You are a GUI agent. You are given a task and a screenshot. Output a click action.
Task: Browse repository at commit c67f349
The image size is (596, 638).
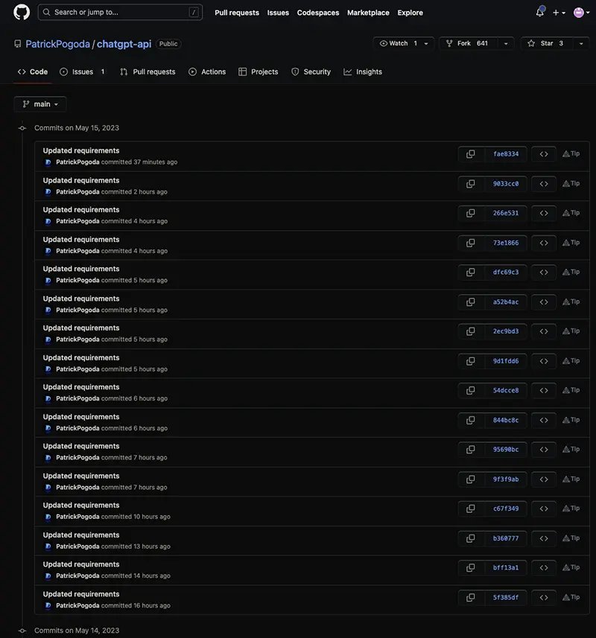tap(544, 508)
